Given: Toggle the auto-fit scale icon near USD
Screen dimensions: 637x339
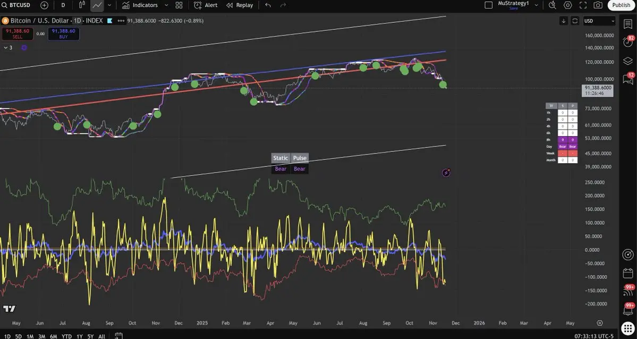Looking at the screenshot, I should (575, 21).
